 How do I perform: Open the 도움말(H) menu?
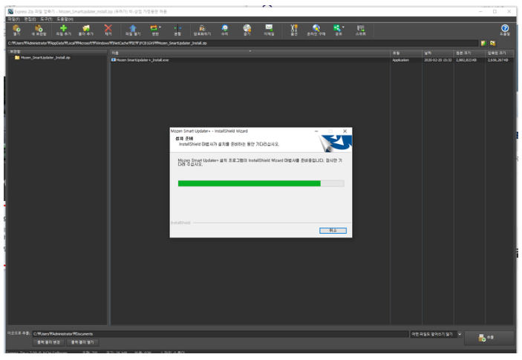click(65, 19)
